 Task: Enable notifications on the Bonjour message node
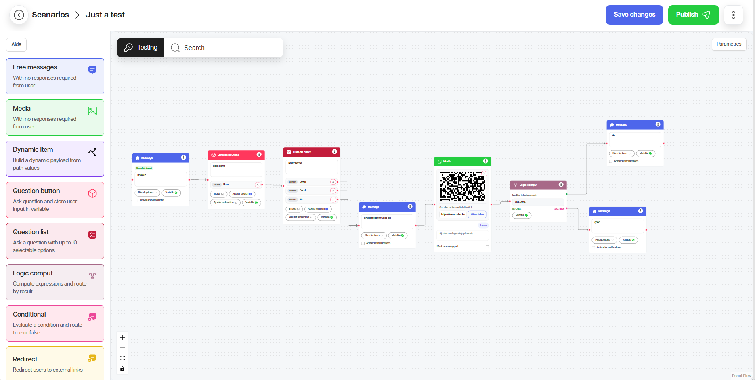[x=136, y=200]
